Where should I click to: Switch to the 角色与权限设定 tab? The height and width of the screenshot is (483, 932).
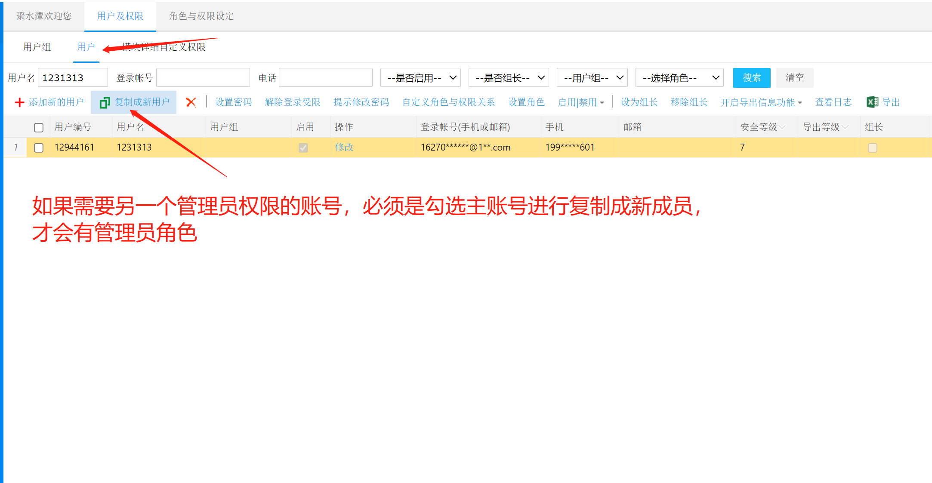201,16
